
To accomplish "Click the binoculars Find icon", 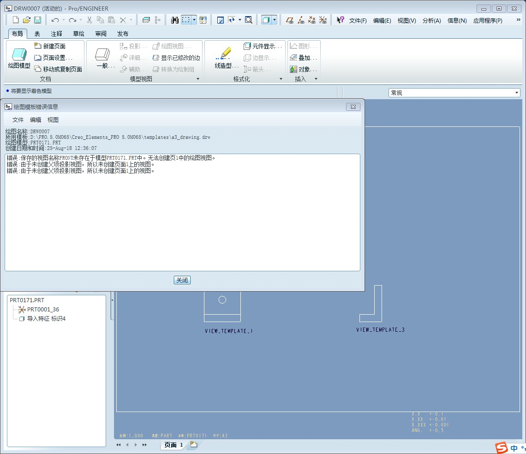I will (x=174, y=20).
